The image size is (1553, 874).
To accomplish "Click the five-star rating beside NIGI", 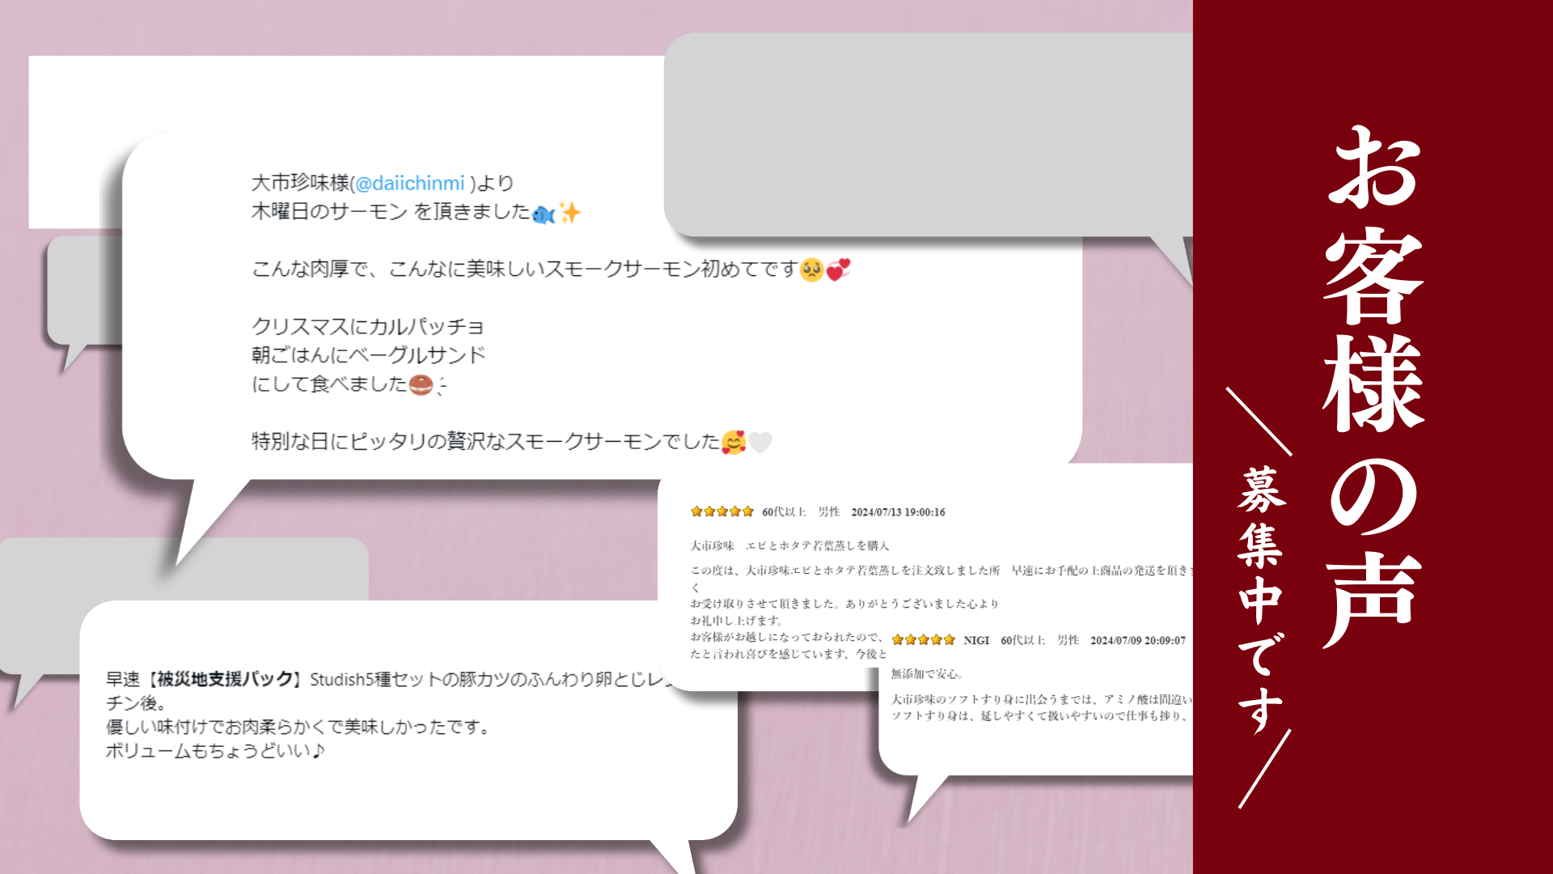I will coord(923,639).
